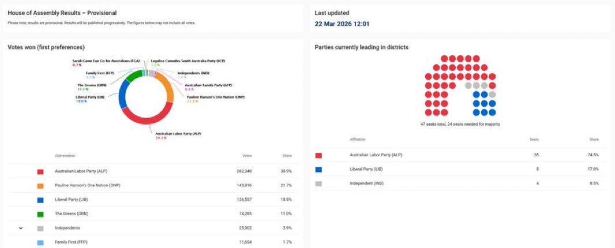Click the 145,916 votes value
Image resolution: width=615 pixels, height=248 pixels.
[x=245, y=185]
